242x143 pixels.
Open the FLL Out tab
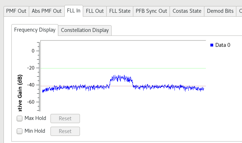[x=95, y=11]
